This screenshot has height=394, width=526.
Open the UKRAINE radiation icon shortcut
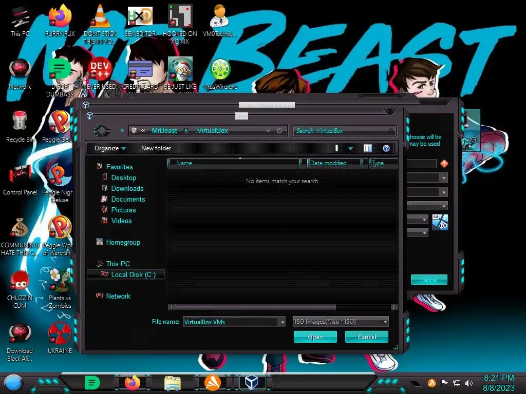pos(60,338)
